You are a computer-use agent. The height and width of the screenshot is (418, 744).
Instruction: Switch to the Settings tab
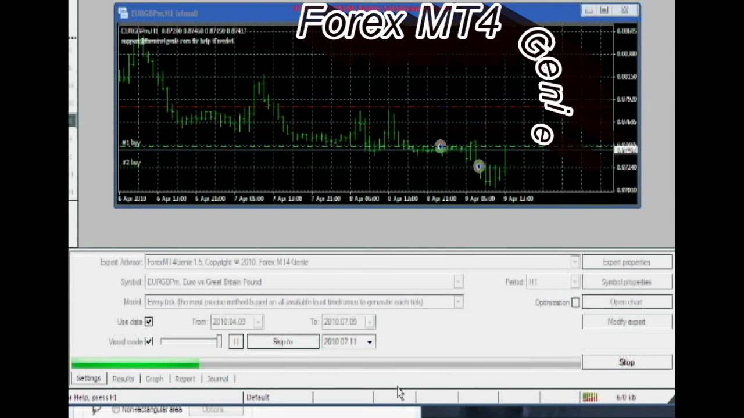coord(88,379)
